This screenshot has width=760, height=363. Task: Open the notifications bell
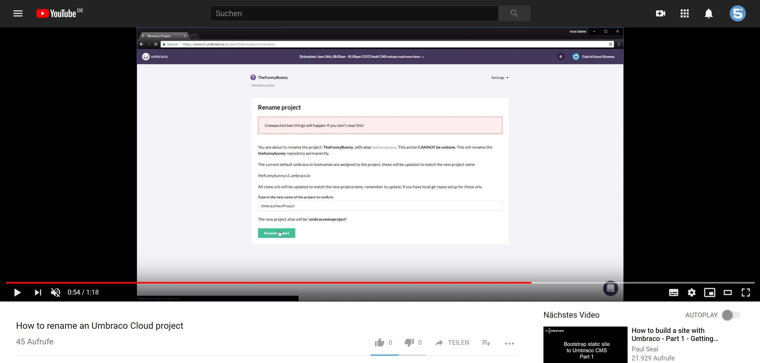[x=708, y=14]
